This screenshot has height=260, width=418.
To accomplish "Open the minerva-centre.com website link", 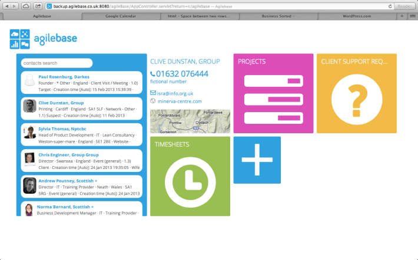I will click(x=180, y=102).
